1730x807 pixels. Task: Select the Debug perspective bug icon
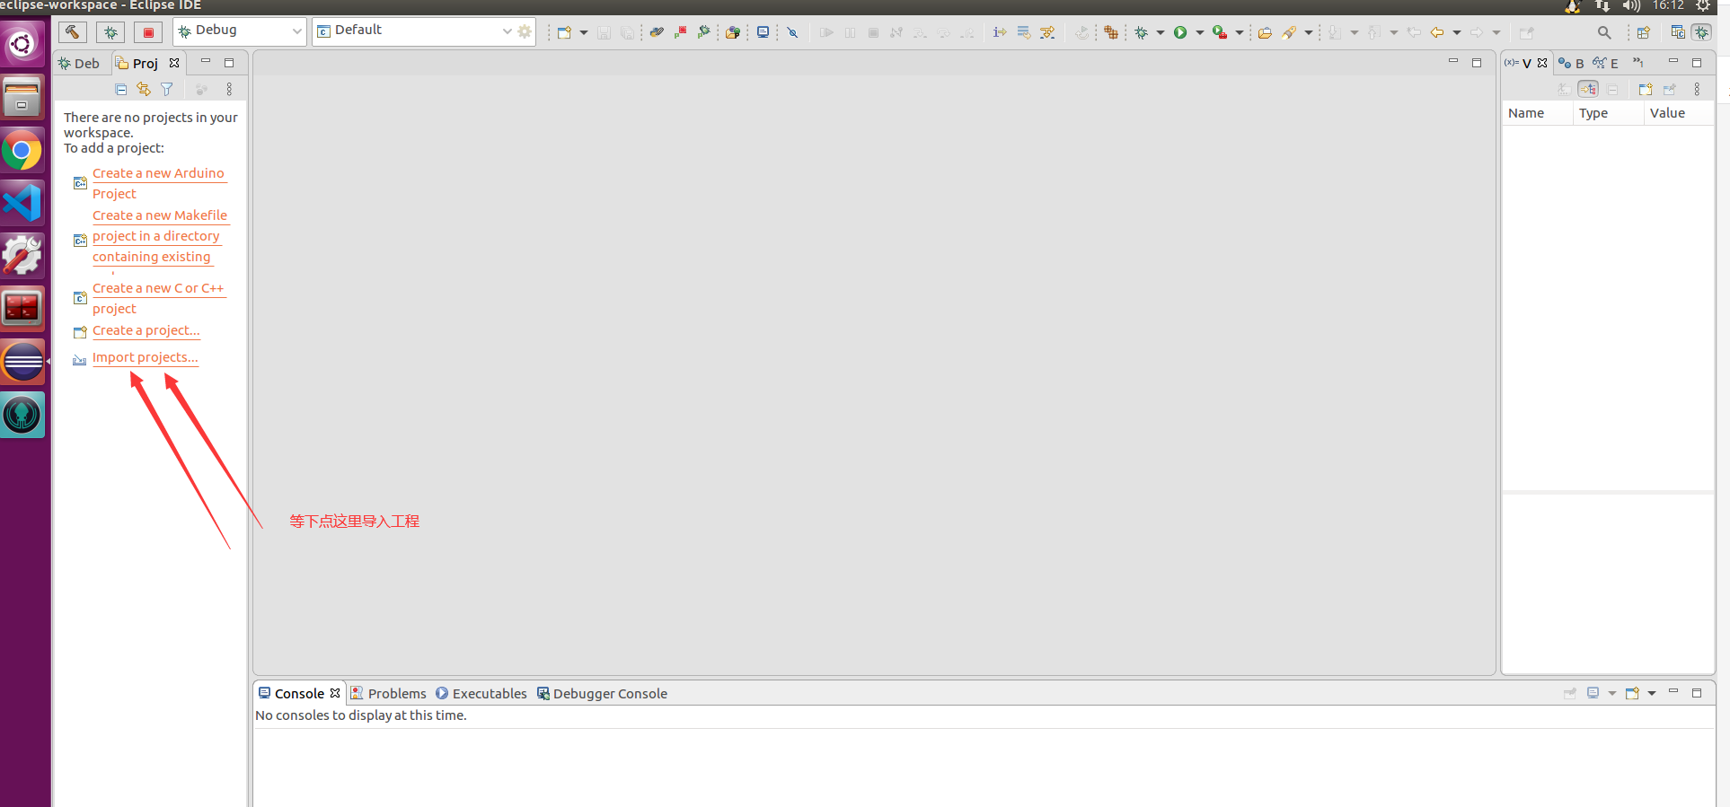pos(1702,32)
